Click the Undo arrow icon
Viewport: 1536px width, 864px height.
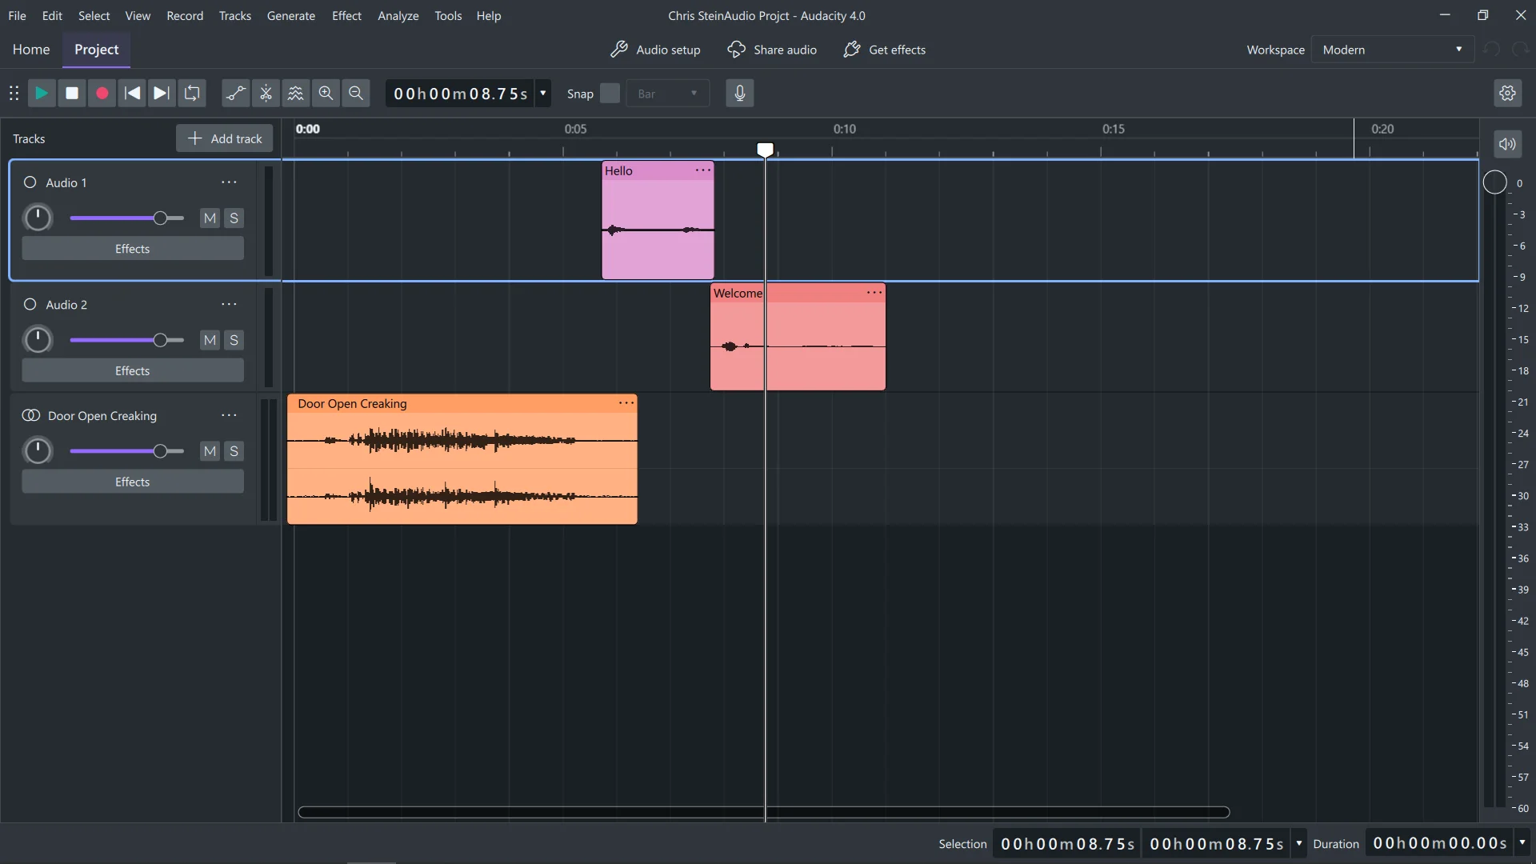pos(1491,50)
